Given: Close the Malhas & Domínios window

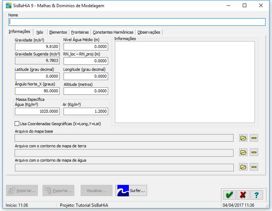Looking at the screenshot, I should point(261,6).
